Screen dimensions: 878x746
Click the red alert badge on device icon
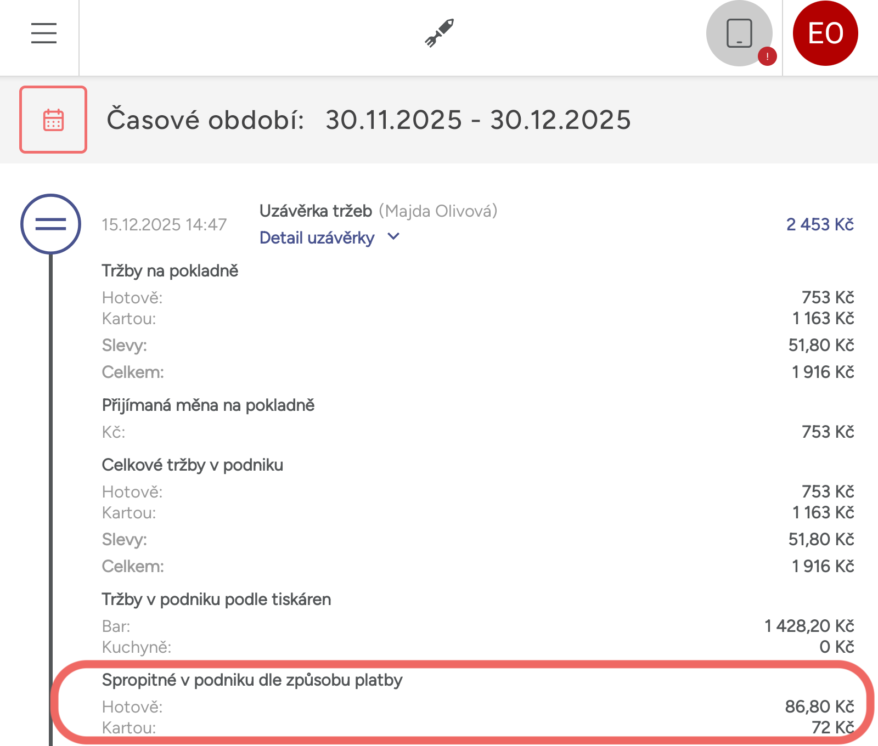click(x=767, y=56)
